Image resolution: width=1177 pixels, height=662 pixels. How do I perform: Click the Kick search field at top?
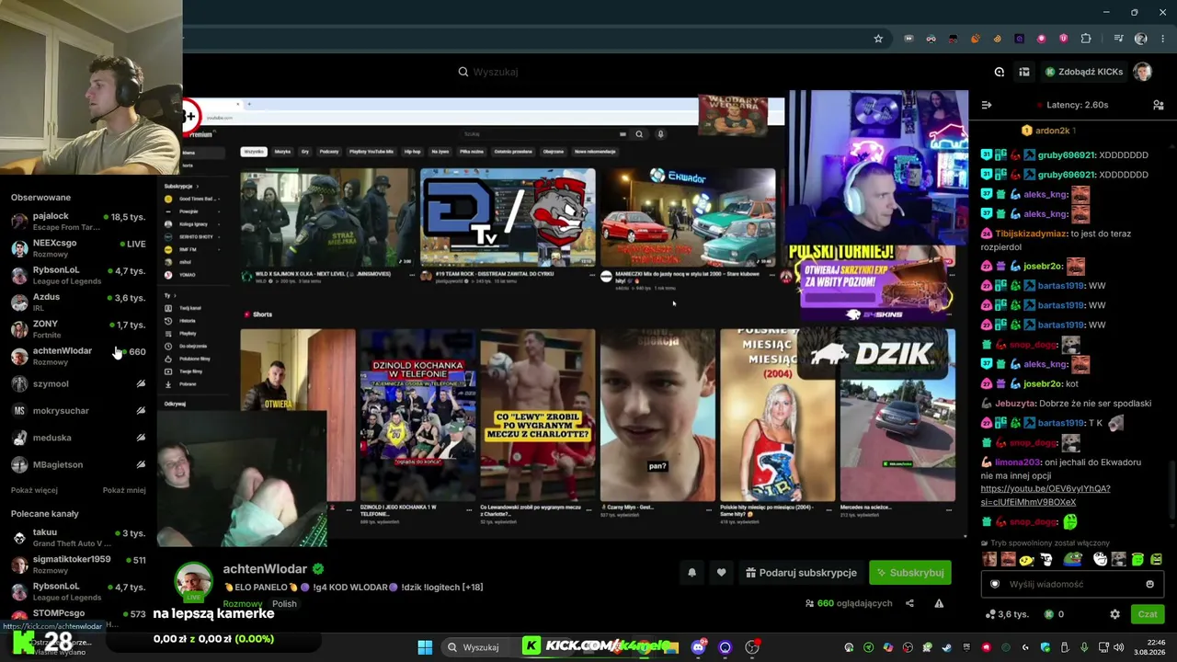click(x=588, y=72)
